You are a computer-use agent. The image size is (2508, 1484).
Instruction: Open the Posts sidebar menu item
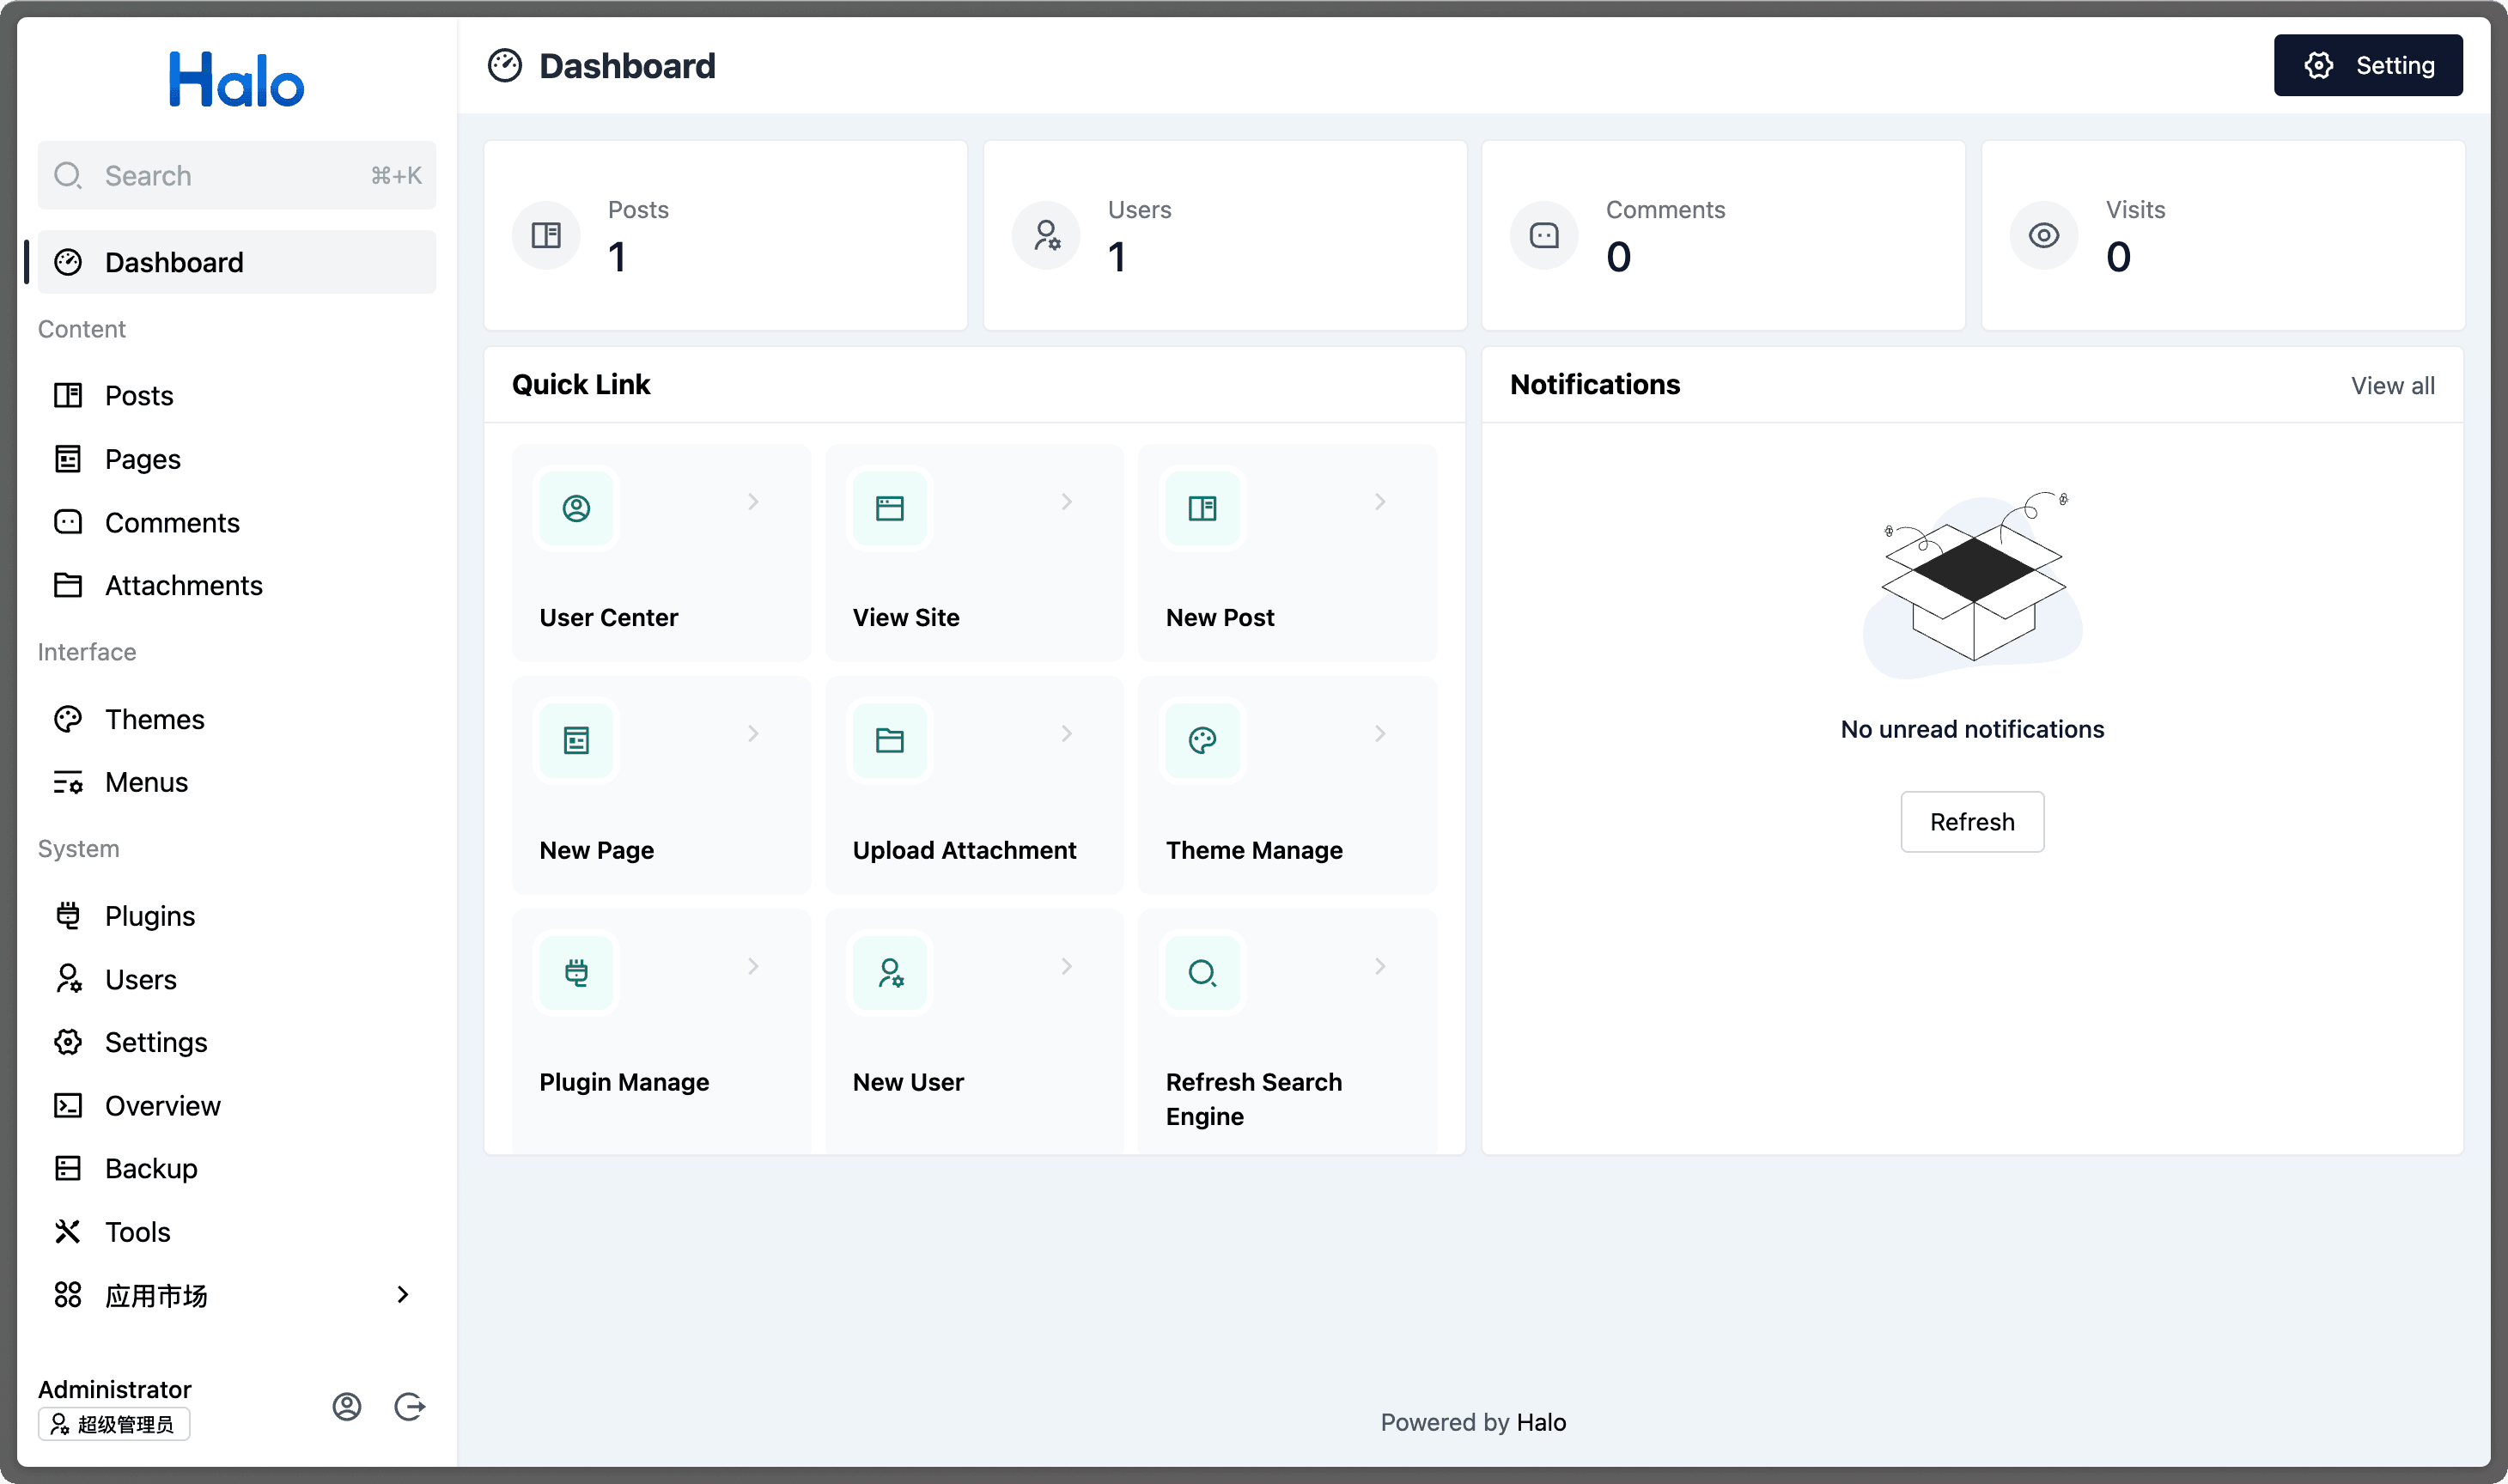coord(137,394)
